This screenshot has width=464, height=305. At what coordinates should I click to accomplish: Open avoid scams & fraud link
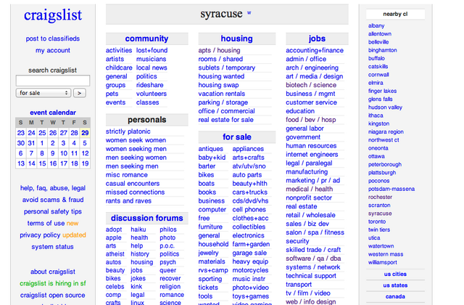tap(53, 200)
